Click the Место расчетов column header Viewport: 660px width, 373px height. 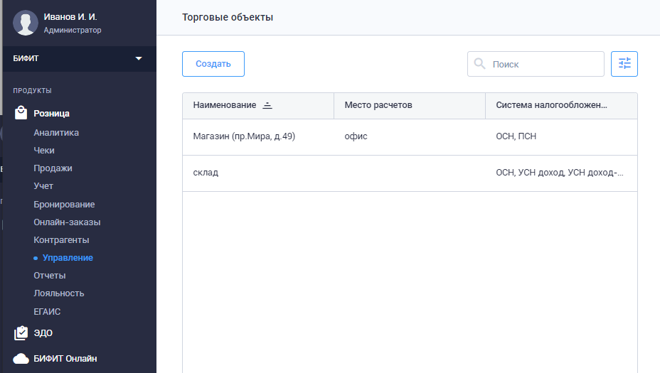coord(378,105)
